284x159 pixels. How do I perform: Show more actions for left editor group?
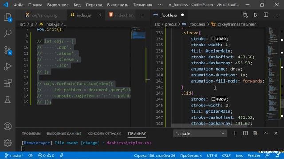[142, 15]
